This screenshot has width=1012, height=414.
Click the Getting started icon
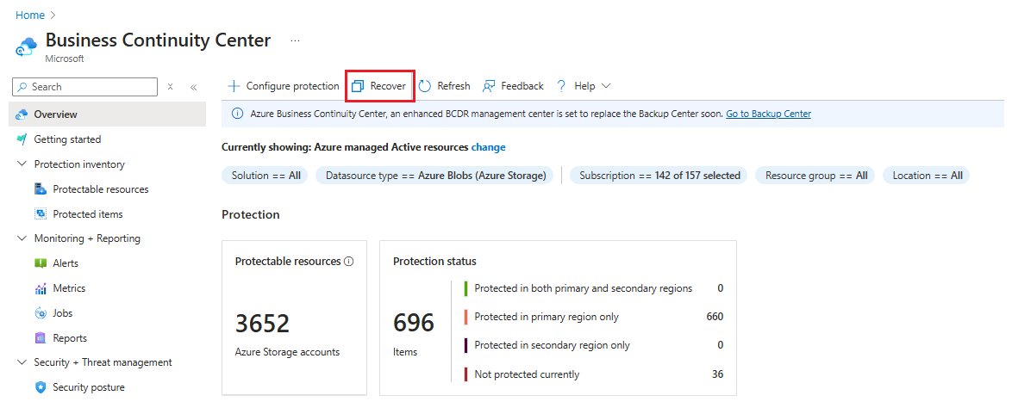coord(22,139)
